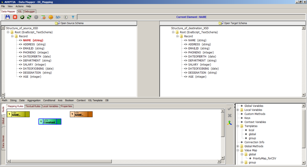Screen dimensions: 307x167
Task: Collapse the source Record node
Action: tap(12, 36)
